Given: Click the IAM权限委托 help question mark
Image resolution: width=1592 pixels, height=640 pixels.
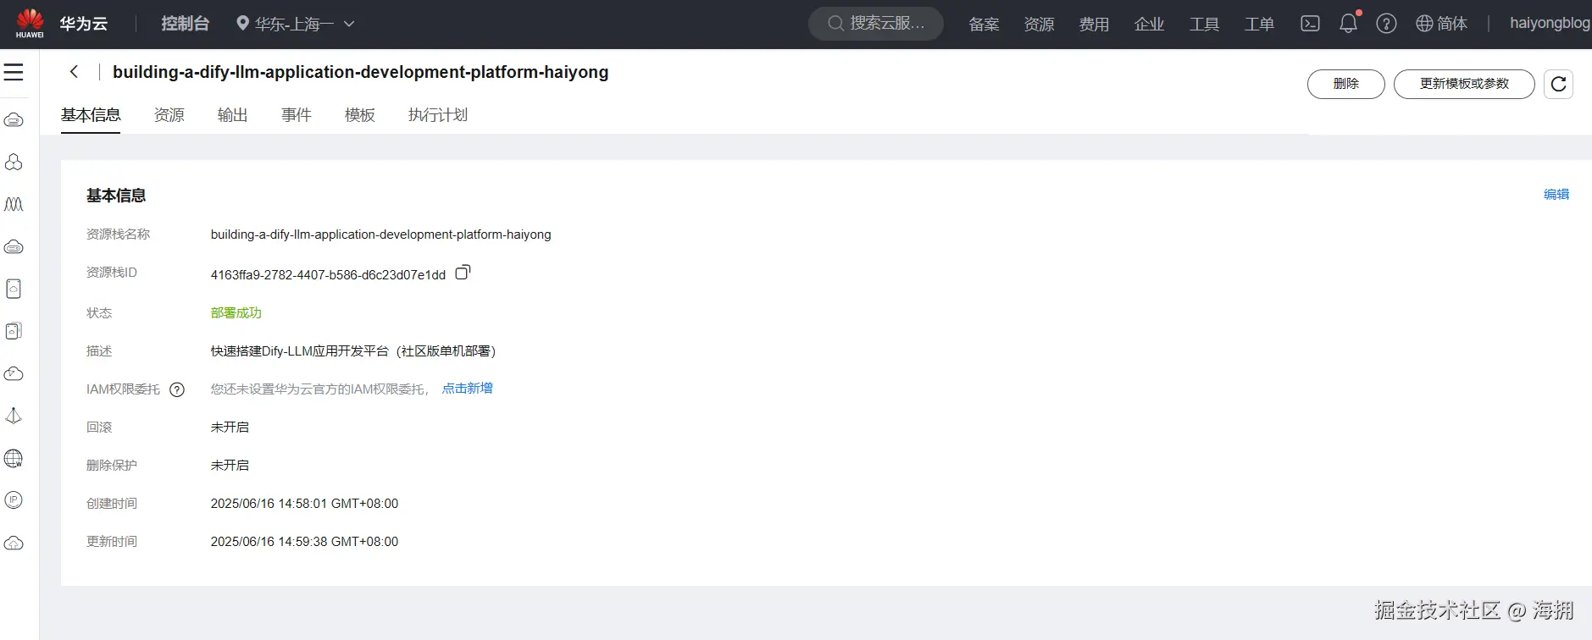Looking at the screenshot, I should [177, 389].
